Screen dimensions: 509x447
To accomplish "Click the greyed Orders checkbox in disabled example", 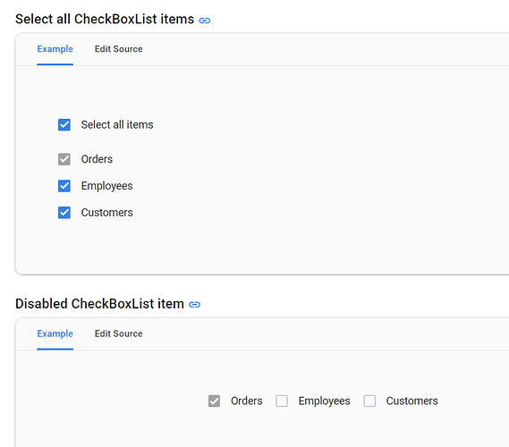I will 215,401.
